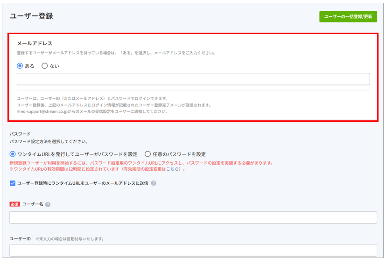Open the こちら link for expiry settings
386x258 pixels.
[173, 169]
